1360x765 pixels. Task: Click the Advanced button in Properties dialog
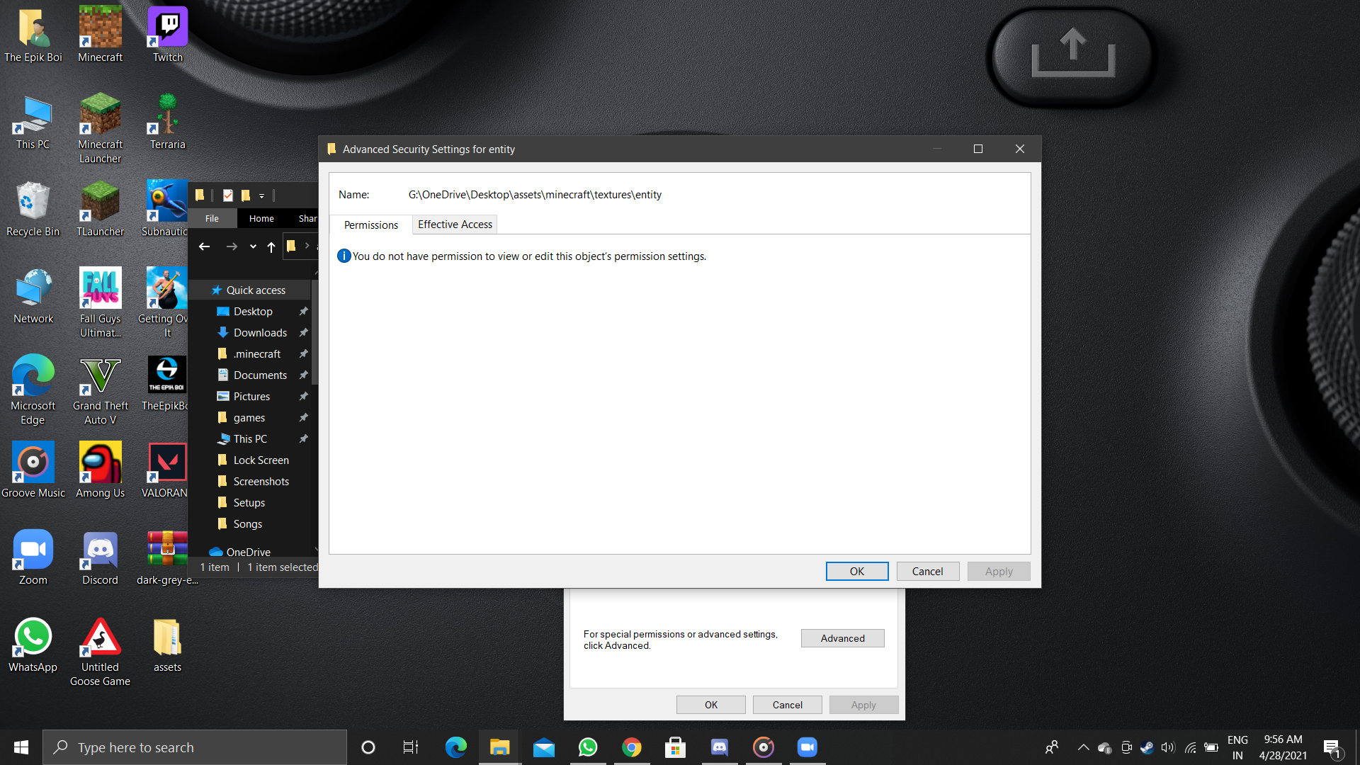click(x=842, y=638)
